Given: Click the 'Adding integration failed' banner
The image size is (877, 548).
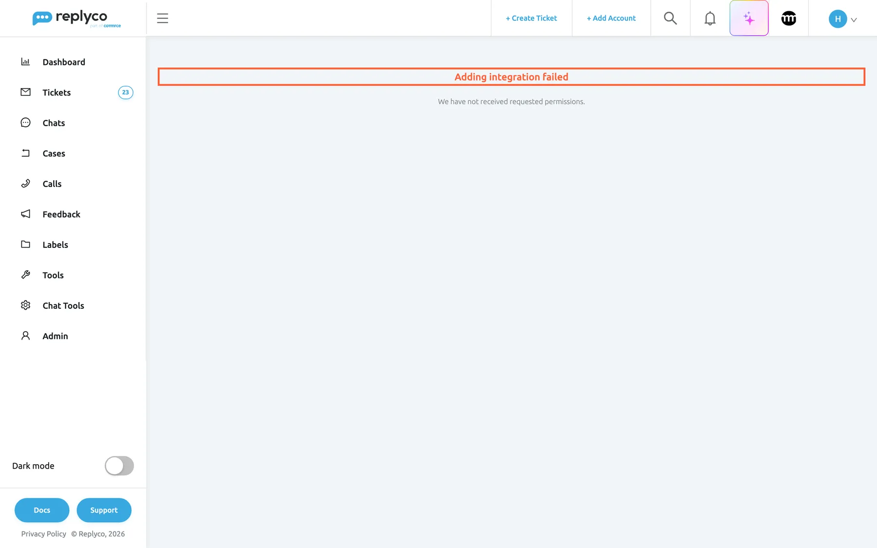Looking at the screenshot, I should click(511, 77).
